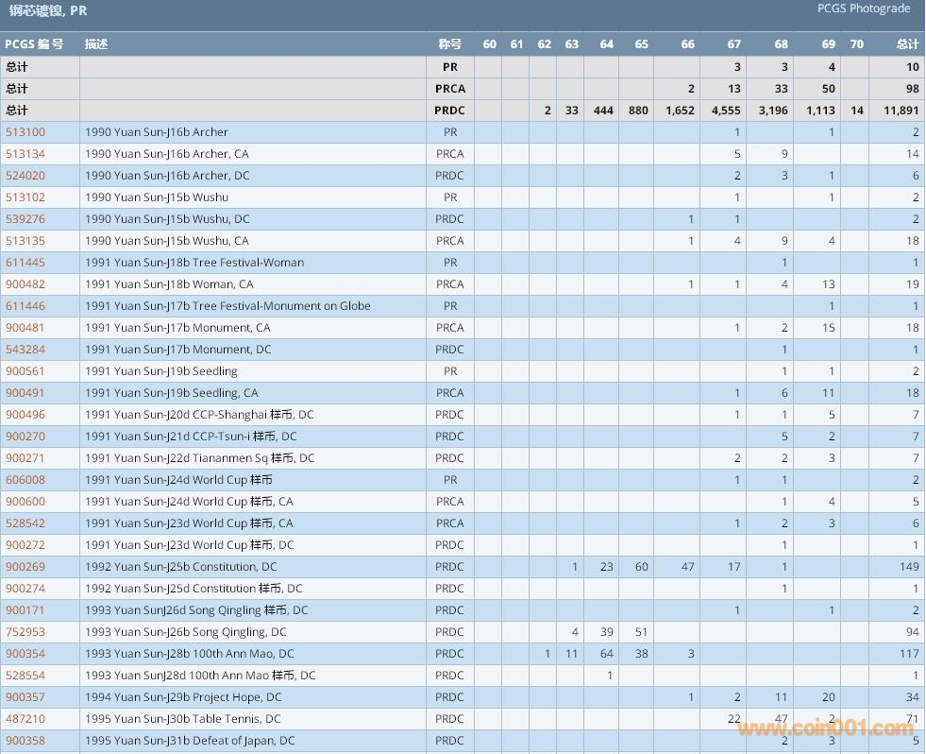Open PCGS number 611445 link
Viewport: 926px width, 754px height.
(x=25, y=263)
